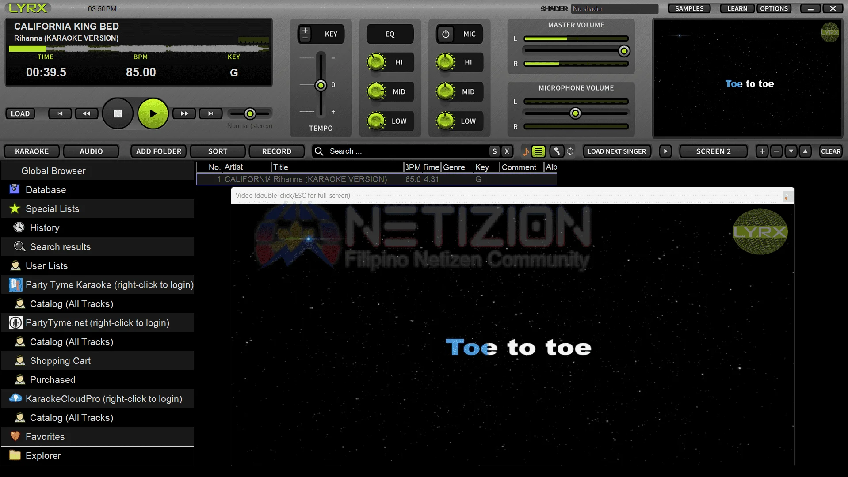This screenshot has width=848, height=477.
Task: Click the small play arrow beside SCREEN 2
Action: click(665, 151)
